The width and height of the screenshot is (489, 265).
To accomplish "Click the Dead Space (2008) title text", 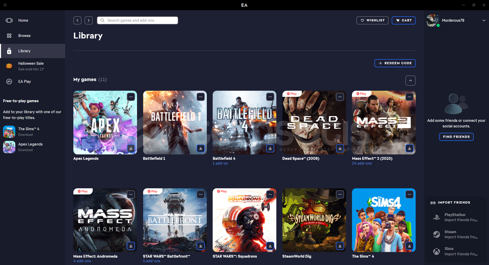I will point(301,158).
